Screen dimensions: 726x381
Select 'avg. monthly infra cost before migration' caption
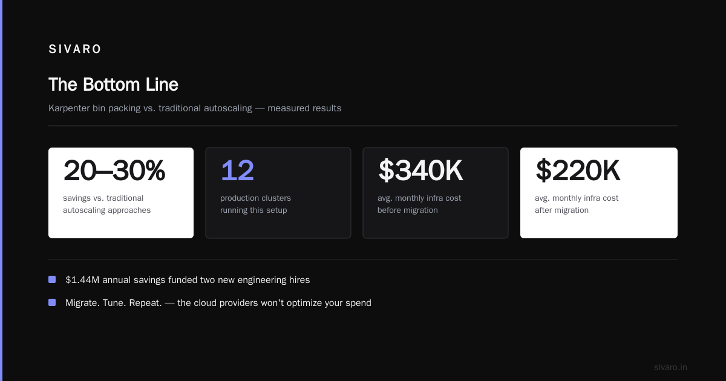coord(419,204)
